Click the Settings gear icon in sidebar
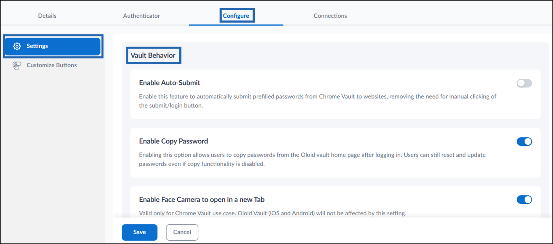 pos(17,46)
